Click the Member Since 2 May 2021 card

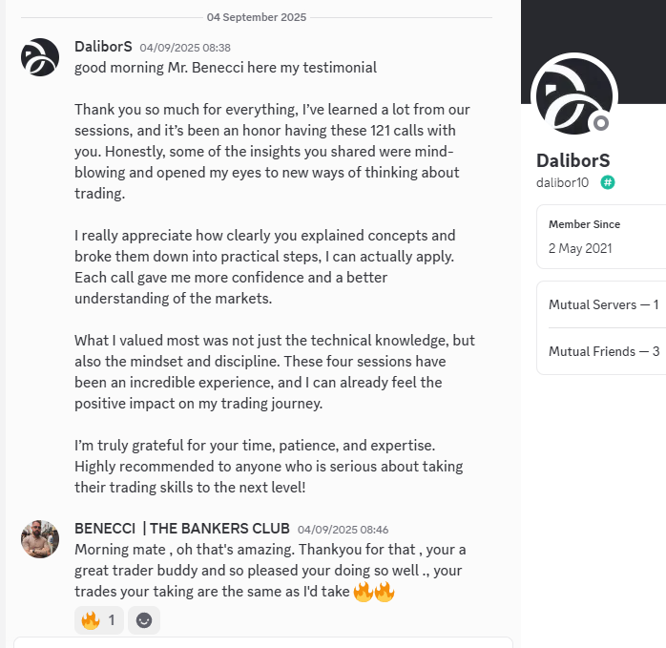(603, 237)
